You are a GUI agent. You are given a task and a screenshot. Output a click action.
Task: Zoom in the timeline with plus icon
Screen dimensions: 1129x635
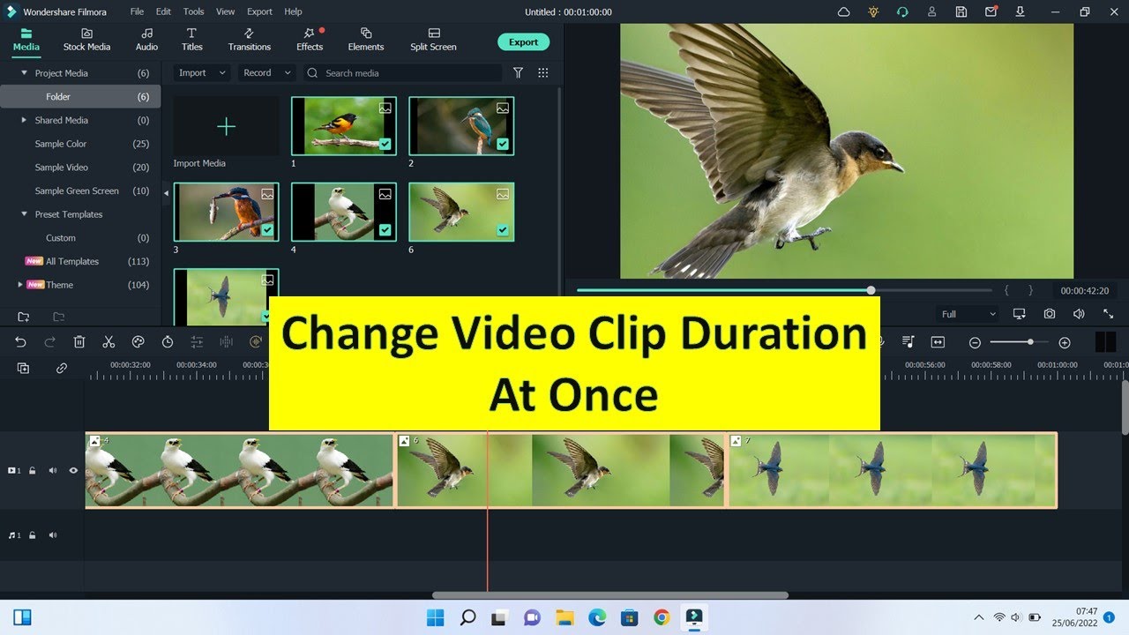pyautogui.click(x=1065, y=342)
